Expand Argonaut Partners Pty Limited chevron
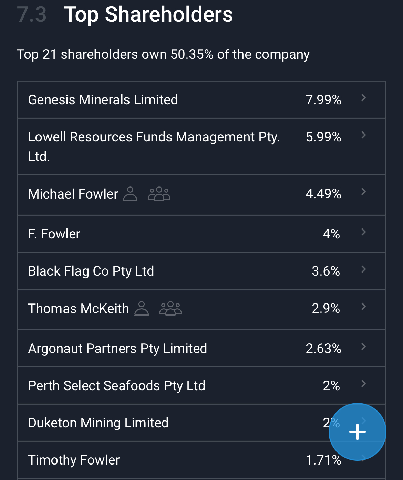403x480 pixels. coord(363,347)
